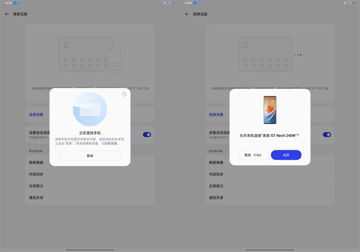The width and height of the screenshot is (360, 252).
Task: Tap battery indicator on left screen
Action: (x=170, y=3)
